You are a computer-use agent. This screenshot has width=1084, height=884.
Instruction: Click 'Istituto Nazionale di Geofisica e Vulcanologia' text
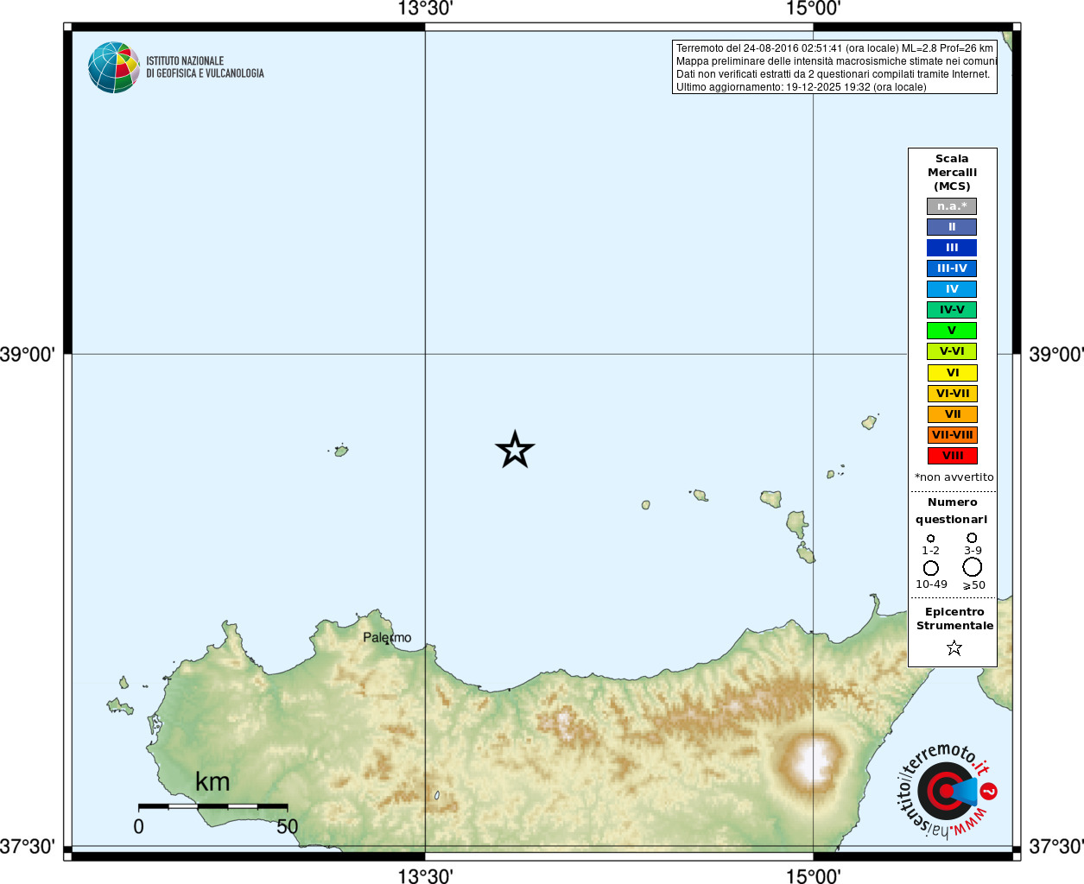[x=205, y=67]
